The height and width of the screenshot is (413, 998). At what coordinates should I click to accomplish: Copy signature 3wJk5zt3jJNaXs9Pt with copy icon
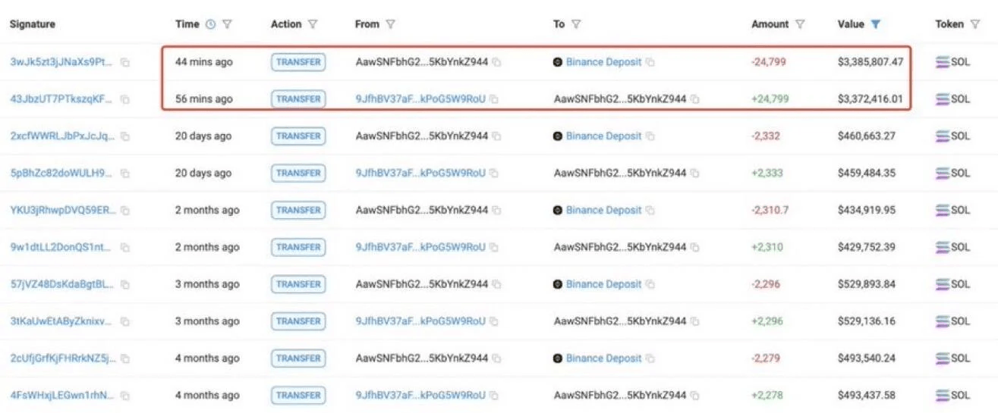pyautogui.click(x=125, y=62)
